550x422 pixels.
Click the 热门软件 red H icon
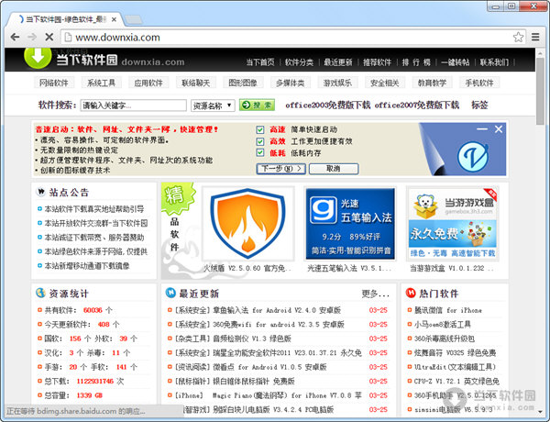click(411, 293)
